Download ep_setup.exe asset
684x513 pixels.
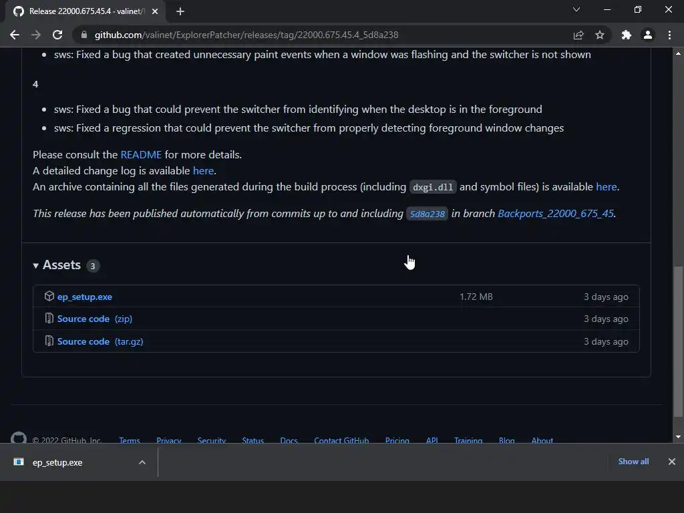(85, 297)
